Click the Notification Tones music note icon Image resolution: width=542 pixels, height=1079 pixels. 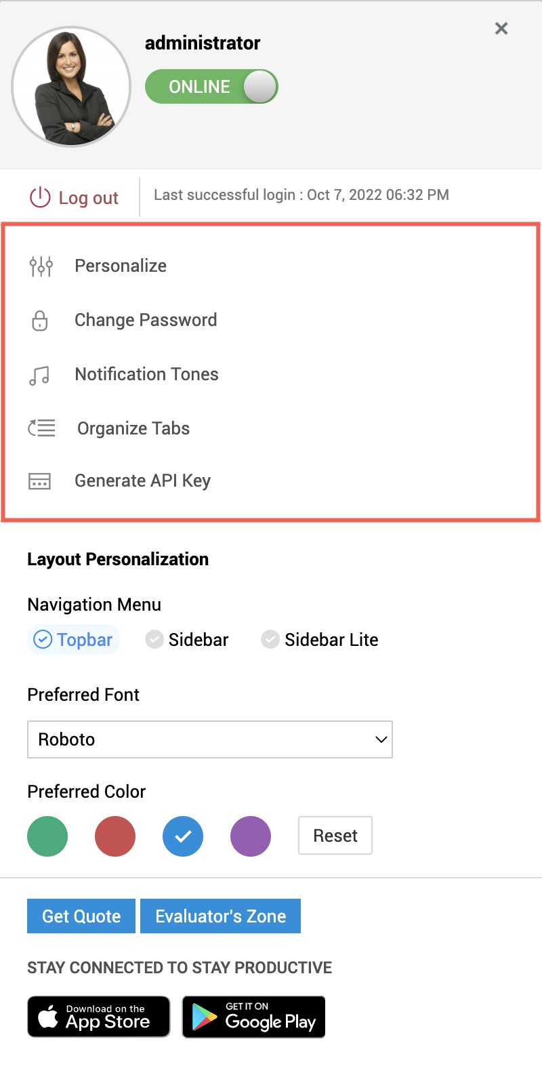coord(40,374)
